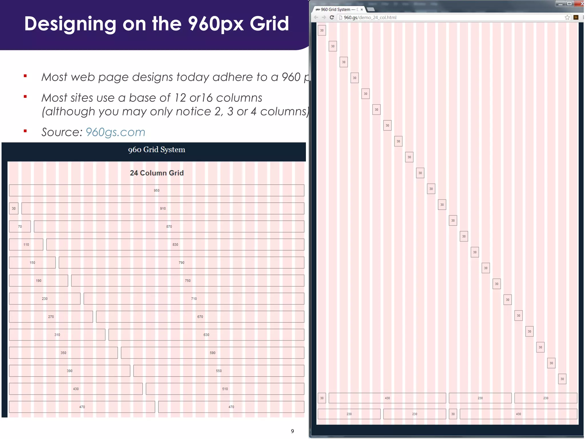The height and width of the screenshot is (439, 585).
Task: Close the 960 Grid System tab
Action: [362, 9]
